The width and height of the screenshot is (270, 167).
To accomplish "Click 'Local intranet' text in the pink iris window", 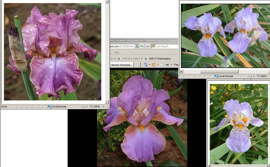I will click(x=59, y=107).
